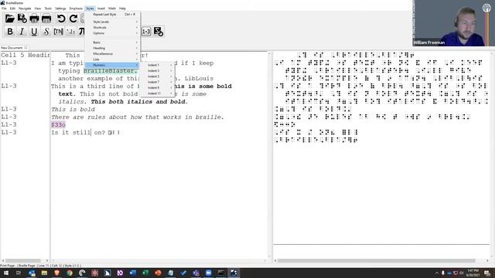The image size is (495, 278).
Task: Expand the Heading styles submenu
Action: coord(113,48)
